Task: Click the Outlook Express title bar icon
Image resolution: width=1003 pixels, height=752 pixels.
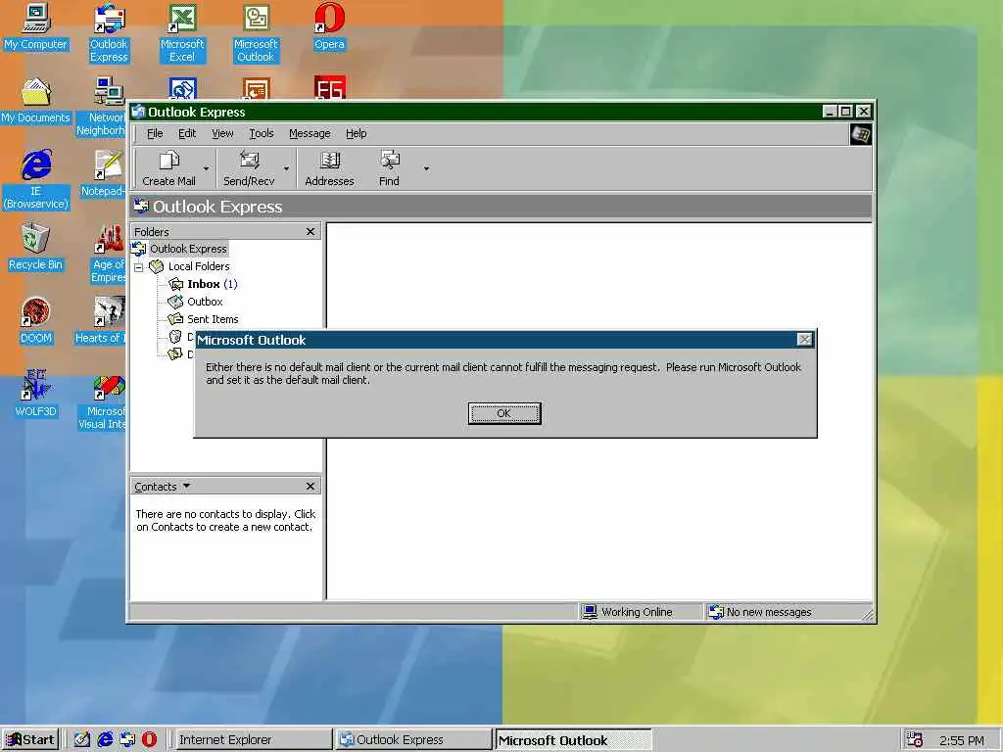Action: click(x=138, y=112)
